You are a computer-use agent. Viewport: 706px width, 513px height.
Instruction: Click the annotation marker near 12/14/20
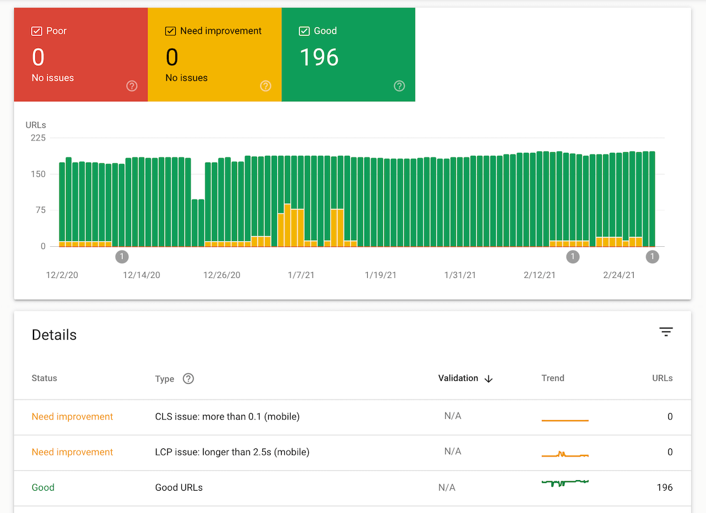click(122, 257)
